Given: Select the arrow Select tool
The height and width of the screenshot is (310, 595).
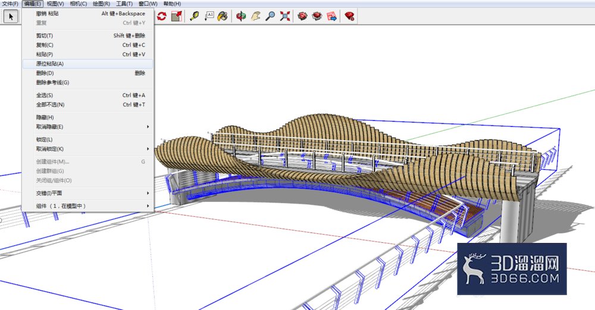Looking at the screenshot, I should pos(11,16).
